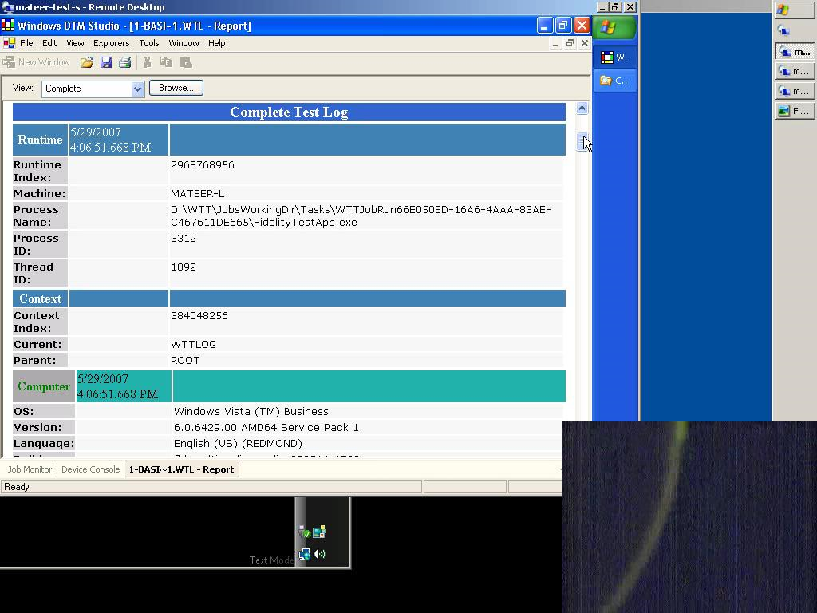
Task: Click the Fi... picture taskbar button
Action: [794, 111]
